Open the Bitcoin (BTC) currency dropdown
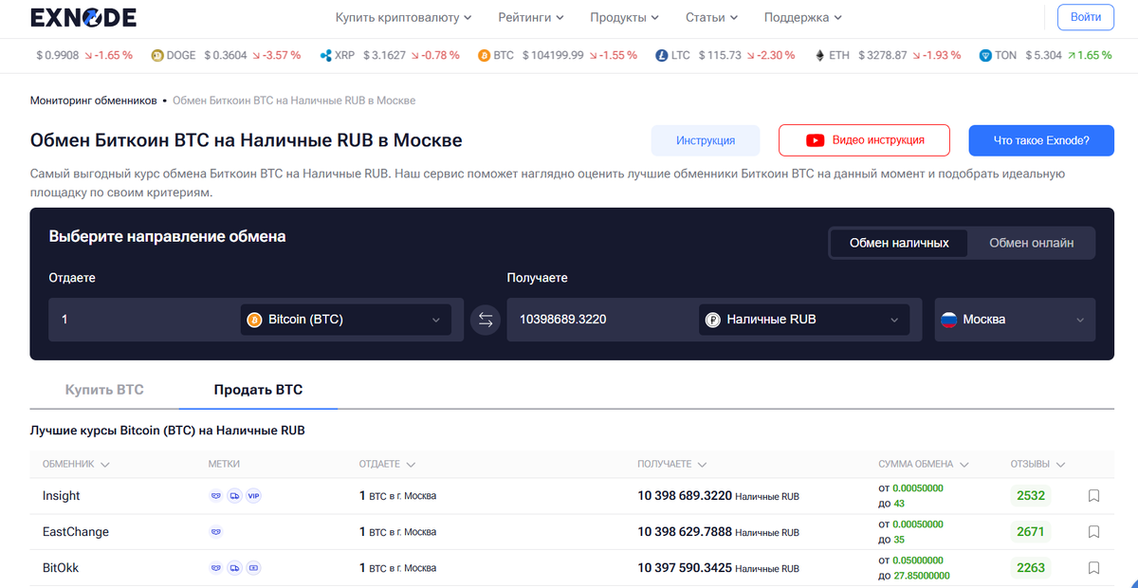The height and width of the screenshot is (588, 1138). click(346, 320)
